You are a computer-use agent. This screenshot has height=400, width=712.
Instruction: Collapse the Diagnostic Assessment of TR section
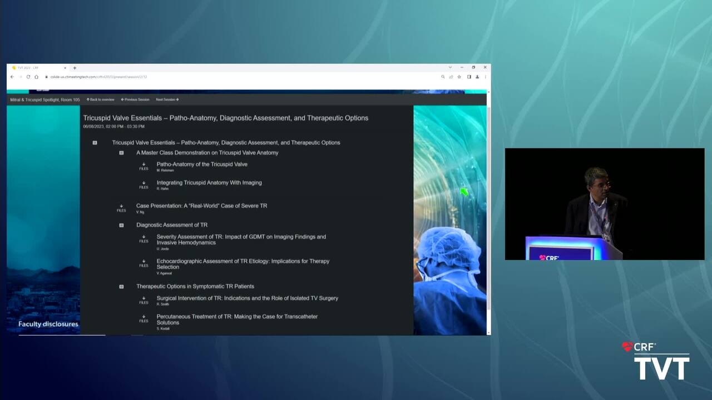(x=121, y=225)
